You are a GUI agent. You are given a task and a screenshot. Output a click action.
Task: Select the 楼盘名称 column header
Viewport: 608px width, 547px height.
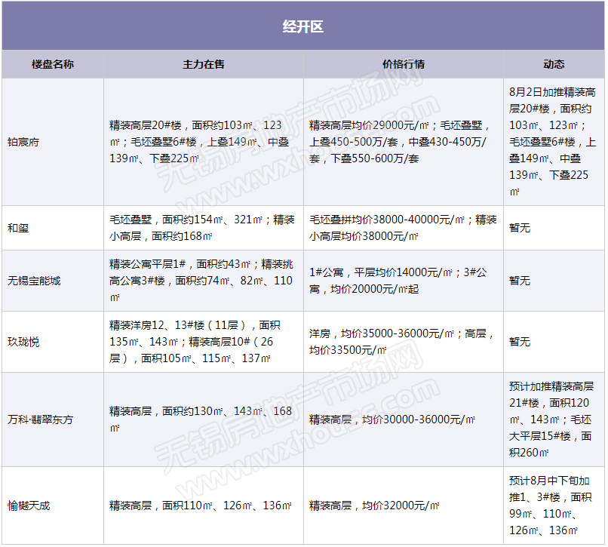[x=53, y=64]
